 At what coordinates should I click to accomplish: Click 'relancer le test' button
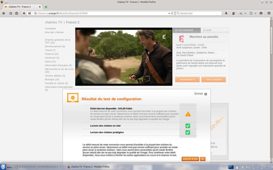pyautogui.click(x=190, y=159)
